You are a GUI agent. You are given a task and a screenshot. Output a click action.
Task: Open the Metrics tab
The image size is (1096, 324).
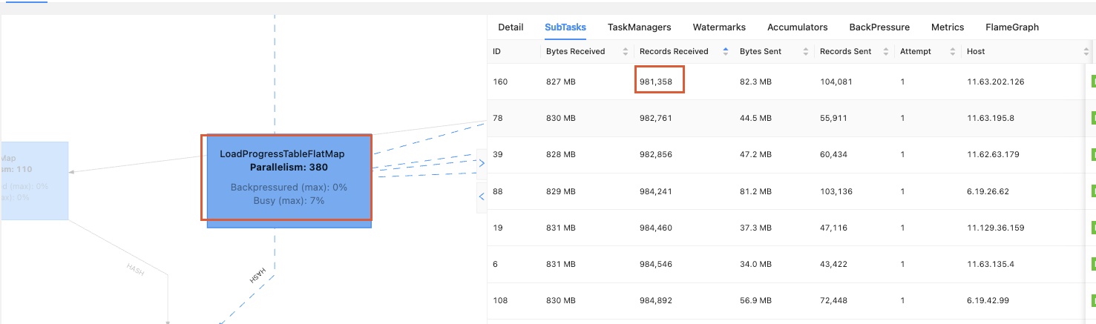pos(948,27)
